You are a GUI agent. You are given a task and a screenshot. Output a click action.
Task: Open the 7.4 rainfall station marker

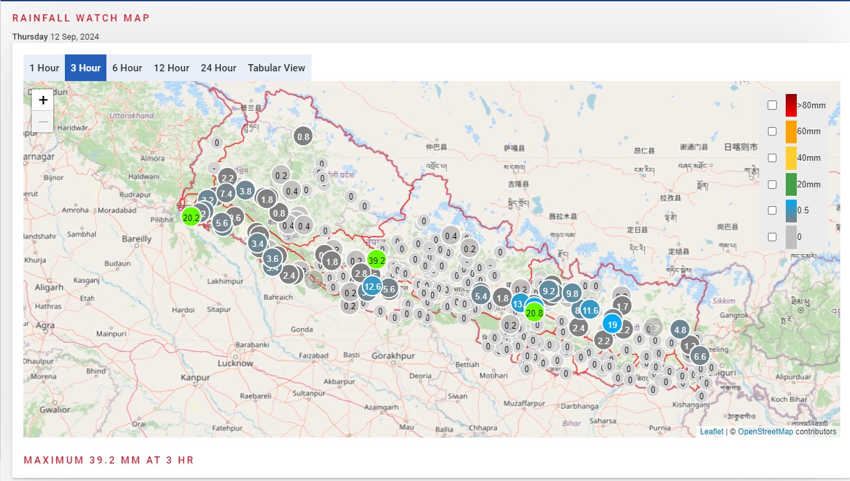tap(226, 193)
